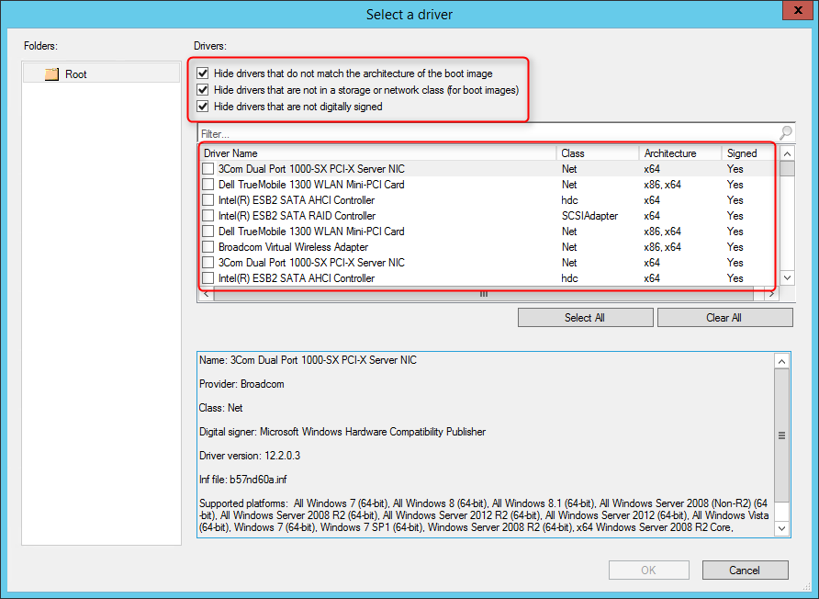Image resolution: width=819 pixels, height=599 pixels.
Task: Click the magnifier icon in Filter box
Action: point(786,133)
